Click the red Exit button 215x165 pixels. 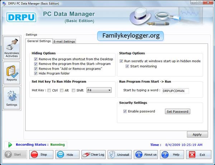199,155
